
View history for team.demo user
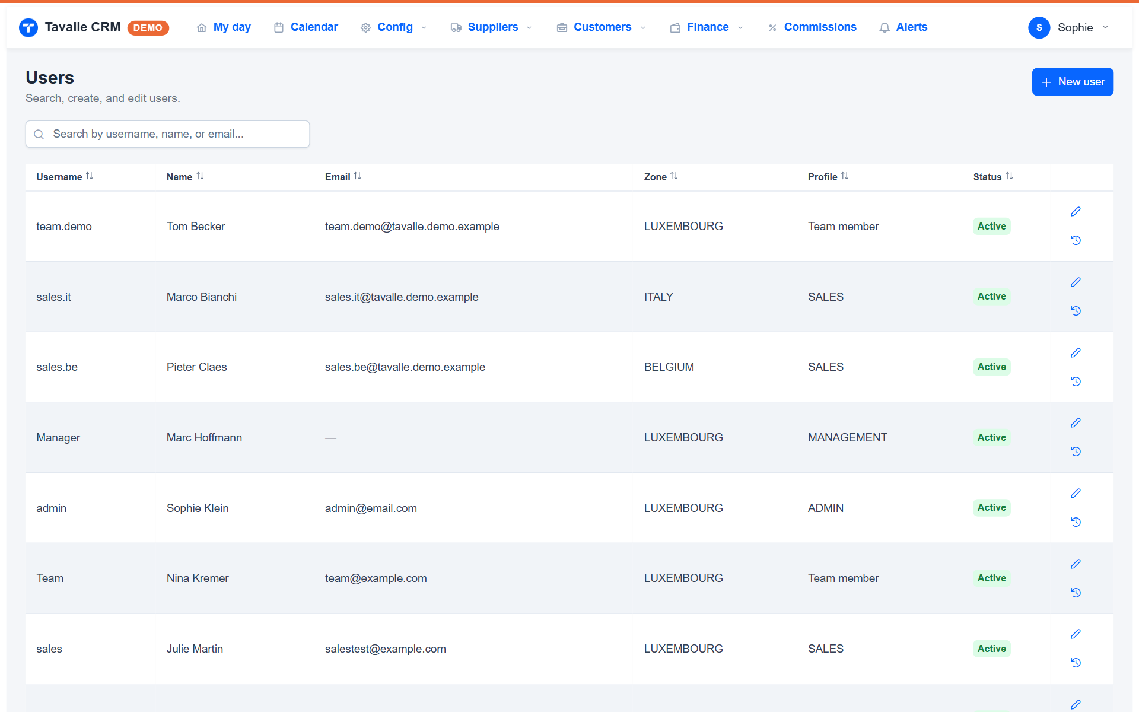[1076, 240]
